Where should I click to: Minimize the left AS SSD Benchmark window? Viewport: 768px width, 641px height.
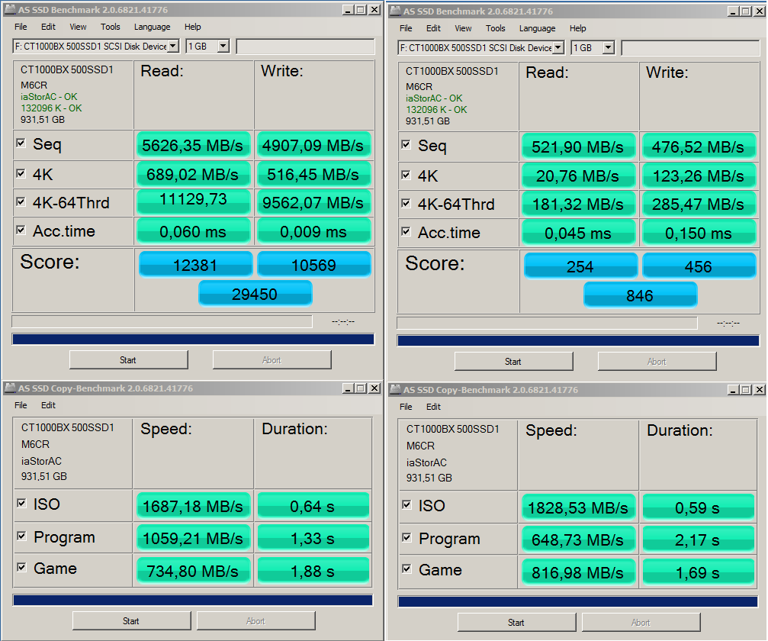coord(347,10)
